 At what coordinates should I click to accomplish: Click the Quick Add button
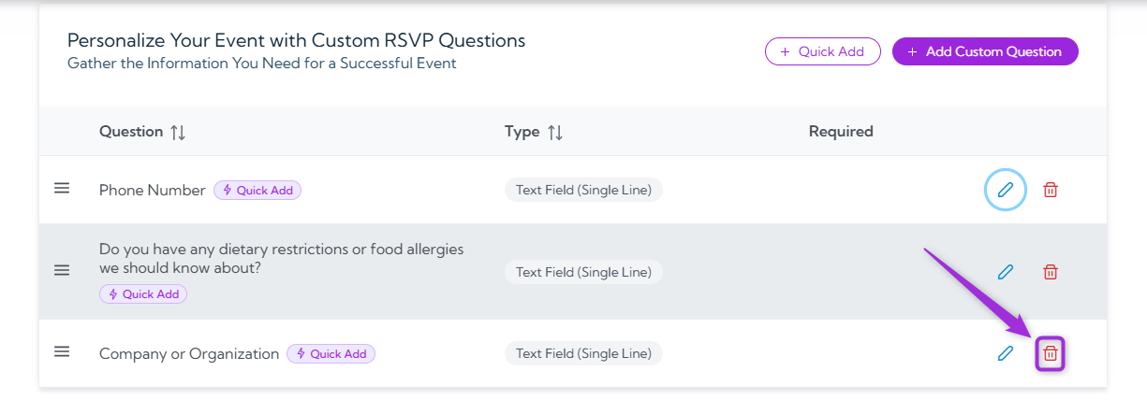pos(823,51)
